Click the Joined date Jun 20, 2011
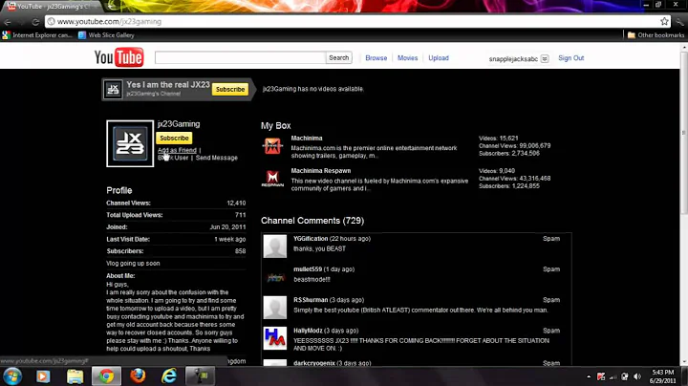 227,227
